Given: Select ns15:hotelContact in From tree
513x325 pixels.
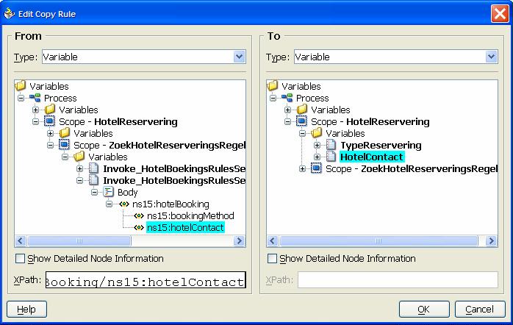Looking at the screenshot, I should point(185,227).
